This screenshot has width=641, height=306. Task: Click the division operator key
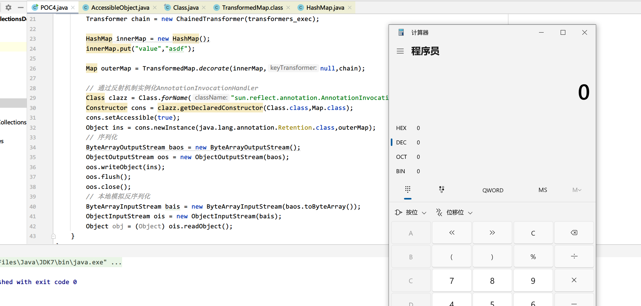[x=574, y=257]
